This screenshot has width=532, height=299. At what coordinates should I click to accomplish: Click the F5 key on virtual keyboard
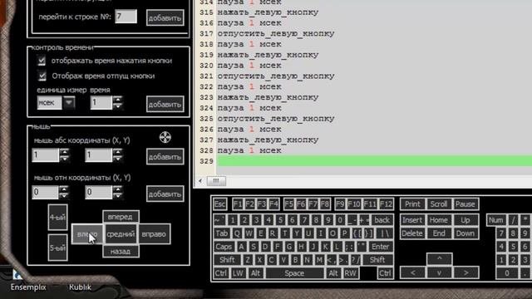(288, 204)
